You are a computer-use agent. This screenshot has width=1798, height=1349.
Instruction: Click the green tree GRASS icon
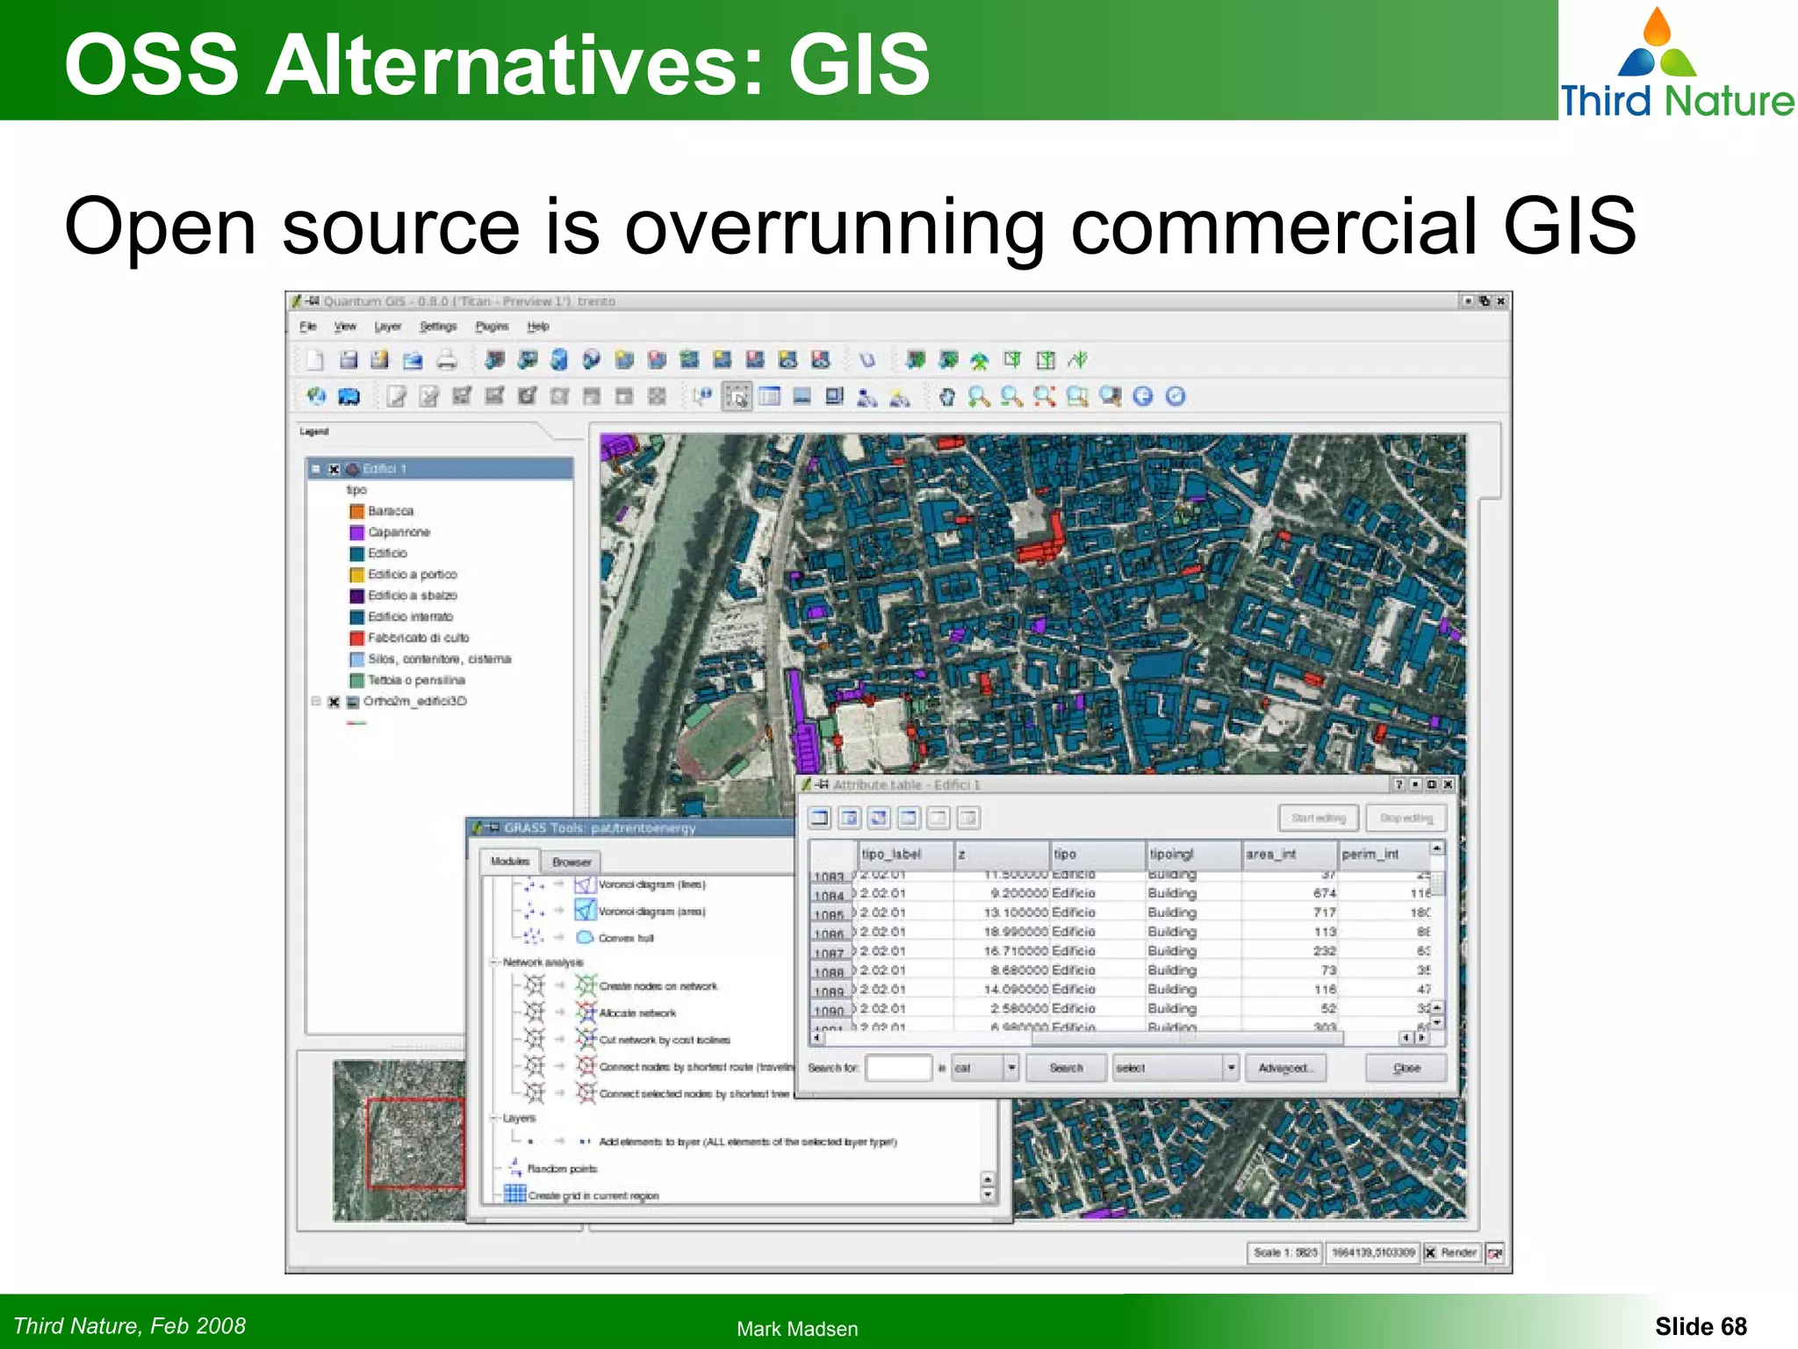click(x=980, y=359)
